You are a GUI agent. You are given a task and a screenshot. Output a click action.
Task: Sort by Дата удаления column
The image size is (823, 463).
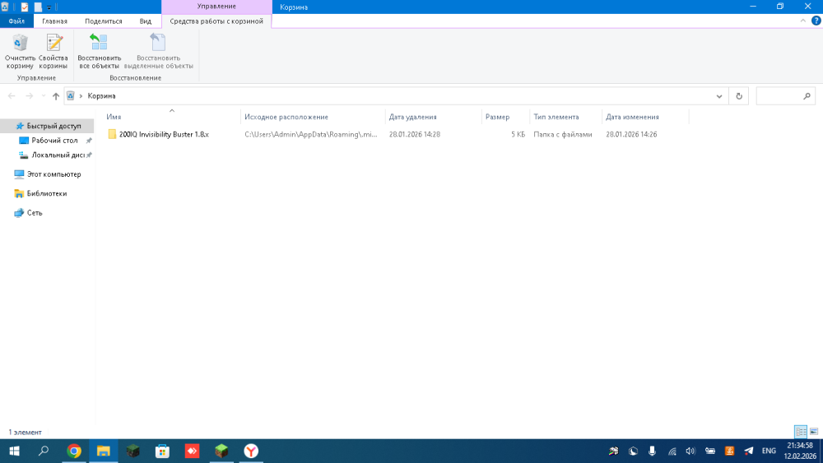(x=433, y=117)
